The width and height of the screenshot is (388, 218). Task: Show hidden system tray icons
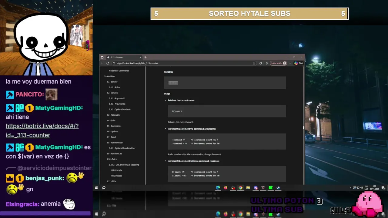(351, 188)
